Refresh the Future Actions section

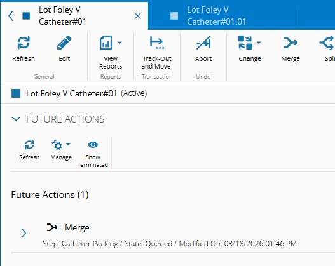(29, 145)
